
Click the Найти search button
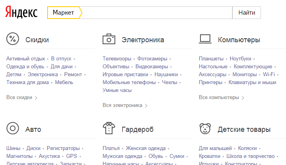(x=247, y=13)
